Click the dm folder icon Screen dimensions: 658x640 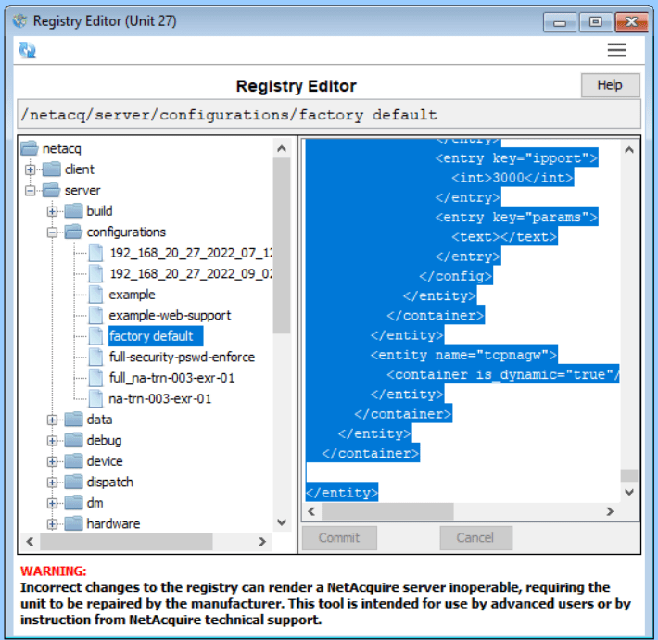tap(73, 502)
